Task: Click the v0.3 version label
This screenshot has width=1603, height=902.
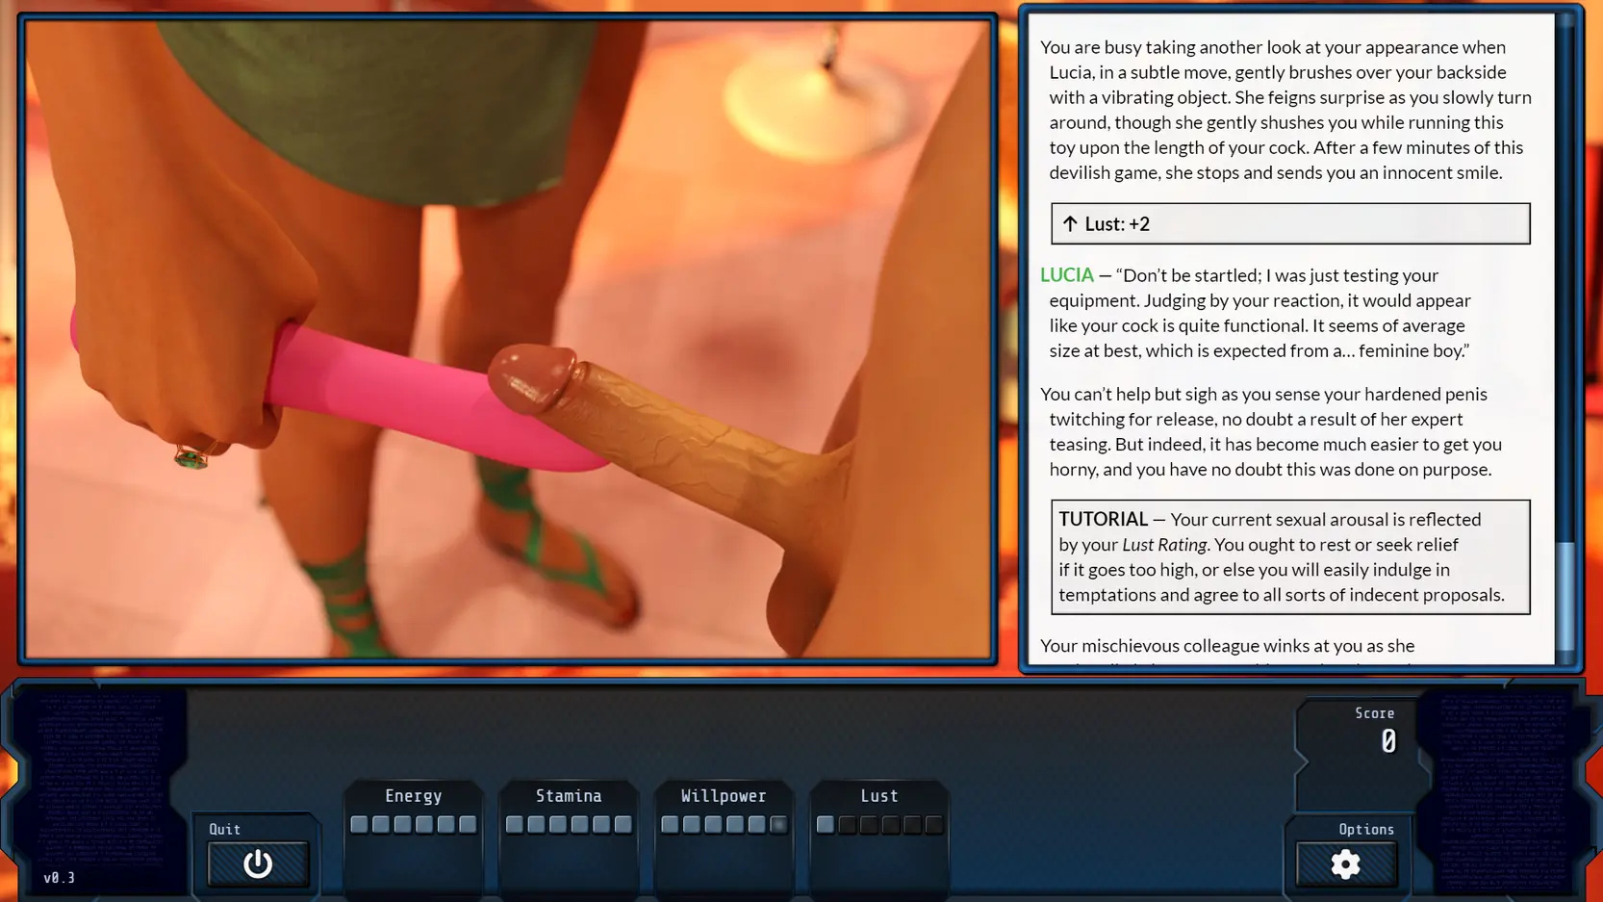Action: (59, 877)
